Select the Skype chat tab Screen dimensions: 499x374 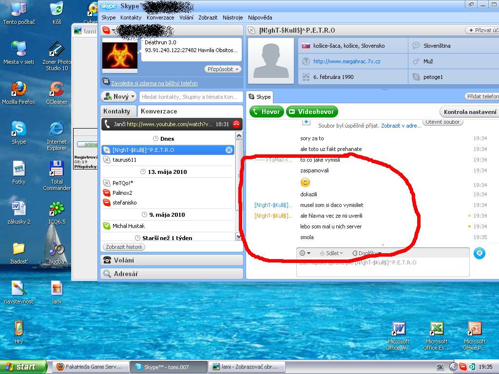(x=260, y=97)
